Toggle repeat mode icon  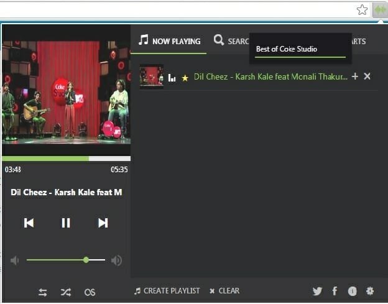pos(42,292)
